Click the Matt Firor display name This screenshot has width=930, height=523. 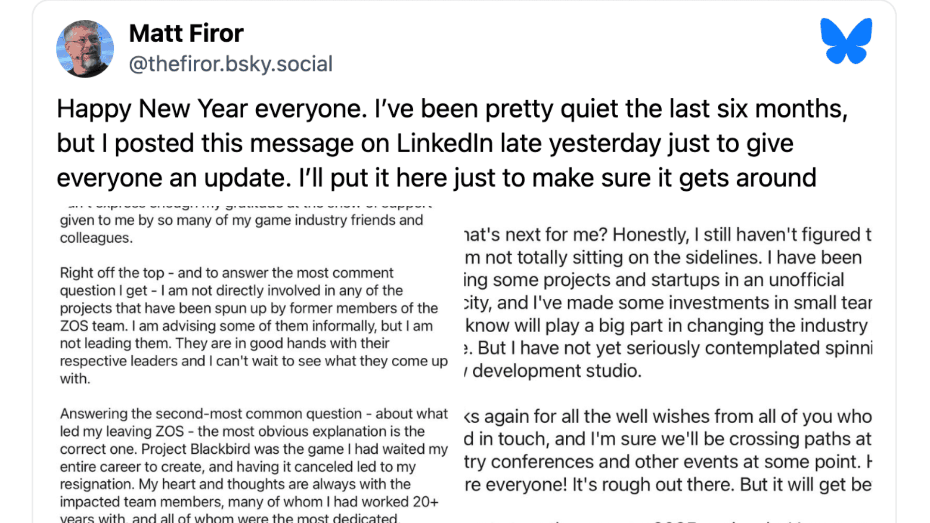click(186, 33)
